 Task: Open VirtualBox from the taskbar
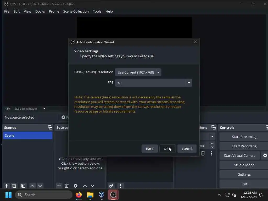[x=102, y=195]
